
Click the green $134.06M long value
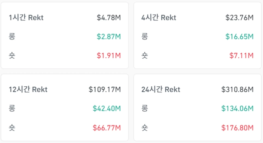coord(237,108)
